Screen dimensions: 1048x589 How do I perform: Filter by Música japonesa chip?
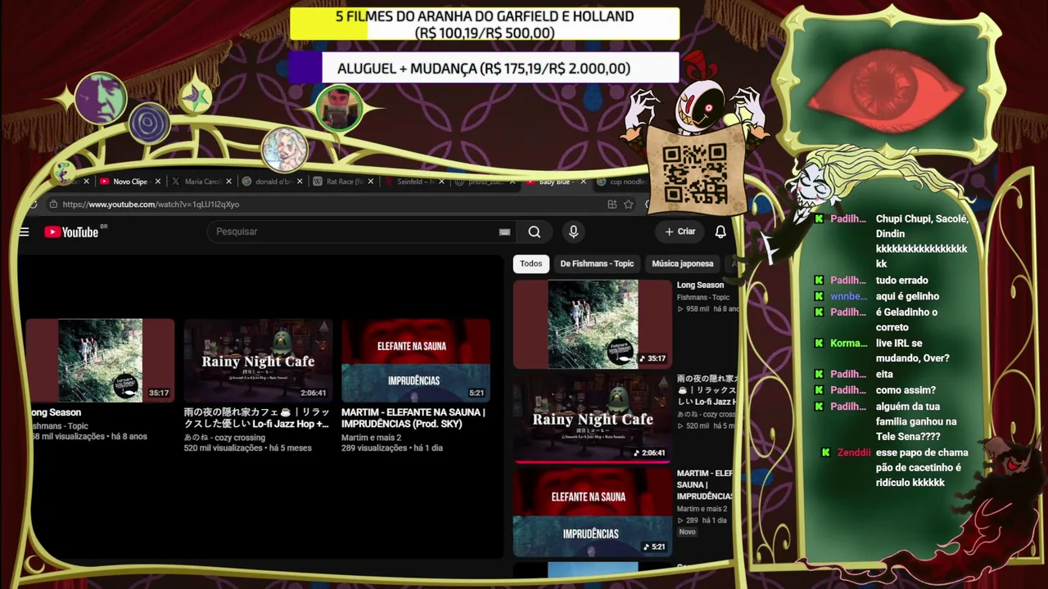683,263
